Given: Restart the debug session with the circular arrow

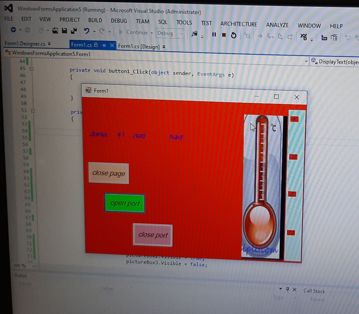Looking at the screenshot, I should [x=233, y=35].
